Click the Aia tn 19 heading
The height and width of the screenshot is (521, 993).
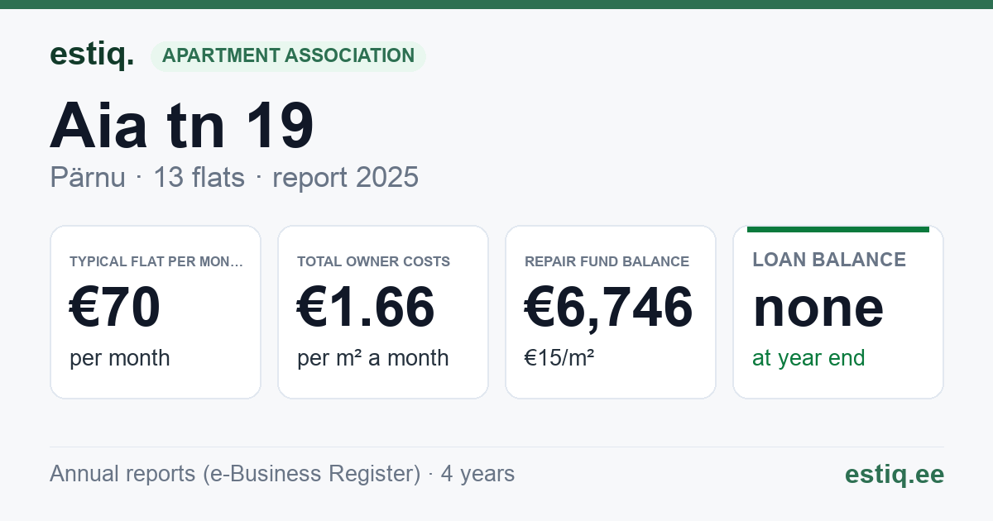point(182,126)
